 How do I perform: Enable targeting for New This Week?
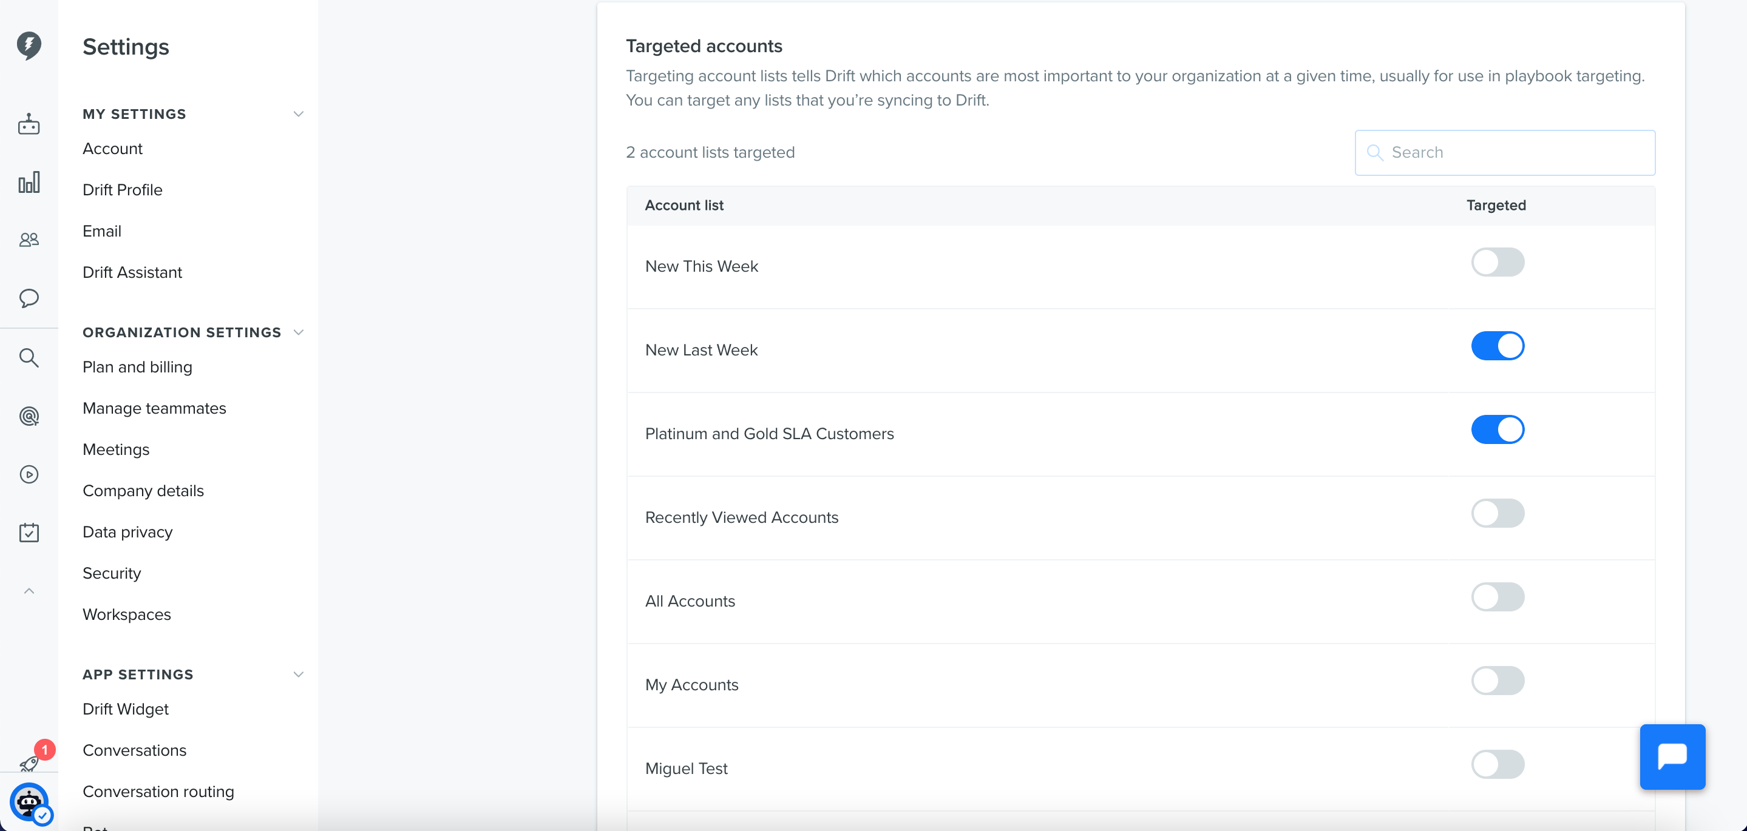[1497, 261]
